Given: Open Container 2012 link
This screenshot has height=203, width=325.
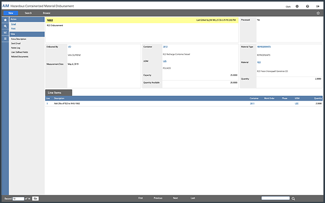Looking at the screenshot, I should [165, 47].
